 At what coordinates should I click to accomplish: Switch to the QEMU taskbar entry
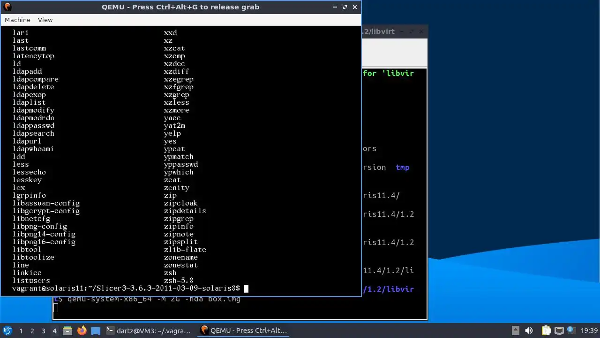243,330
